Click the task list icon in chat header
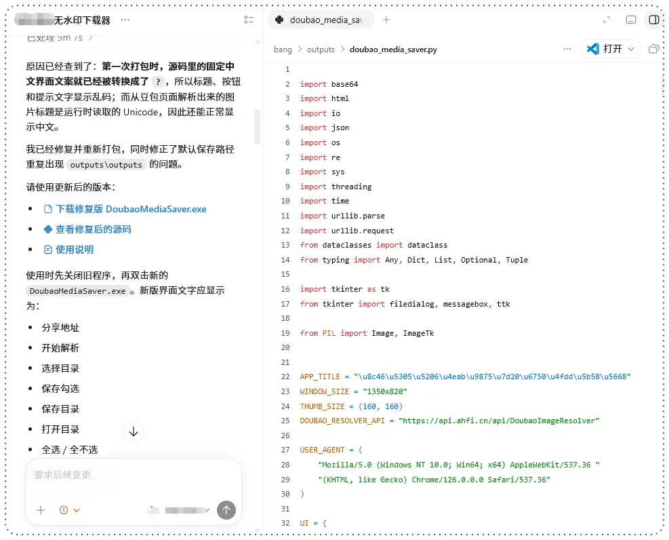 pos(248,20)
